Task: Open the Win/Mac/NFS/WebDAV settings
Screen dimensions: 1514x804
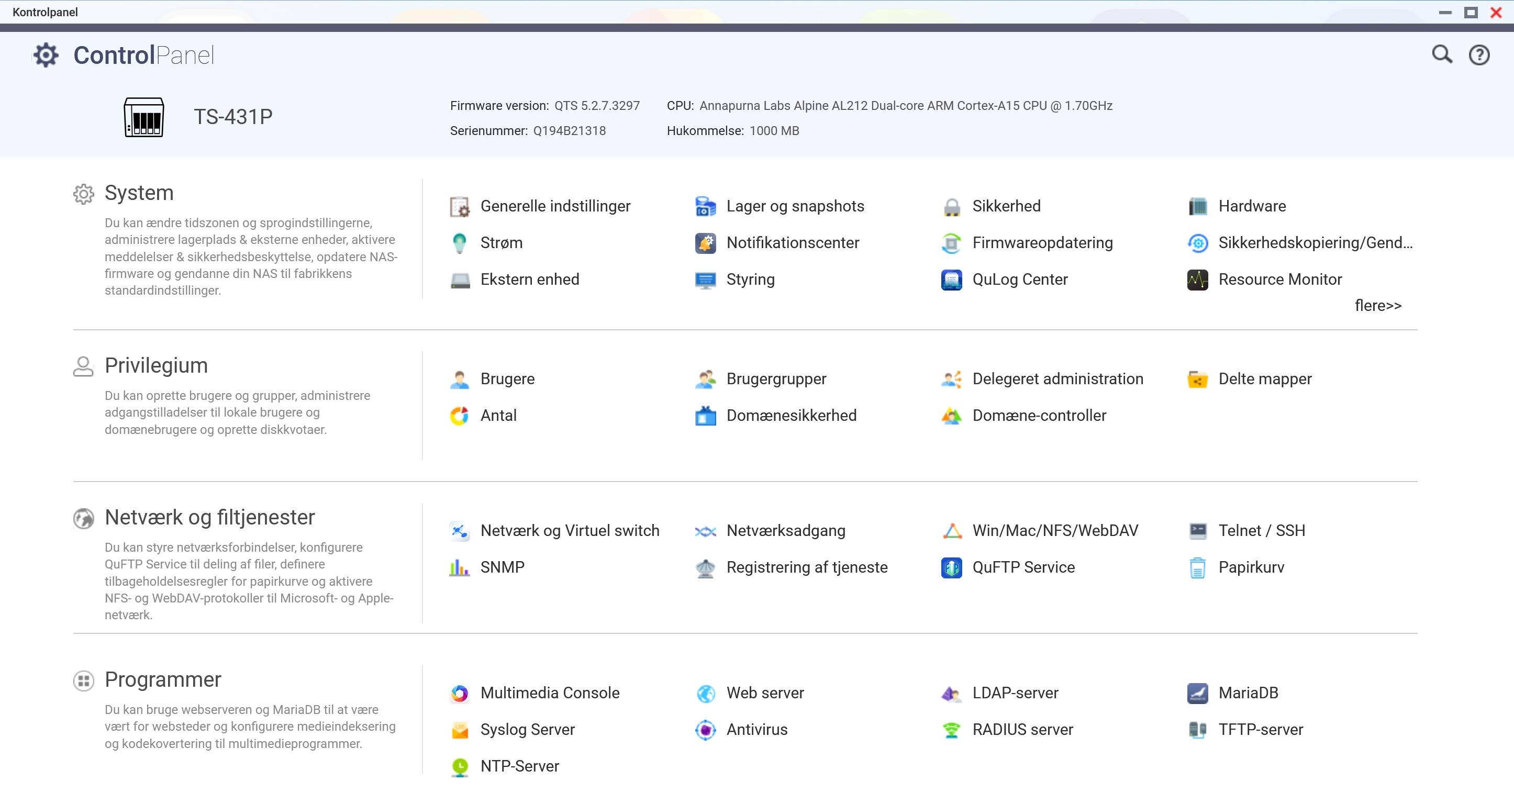Action: pos(1055,531)
